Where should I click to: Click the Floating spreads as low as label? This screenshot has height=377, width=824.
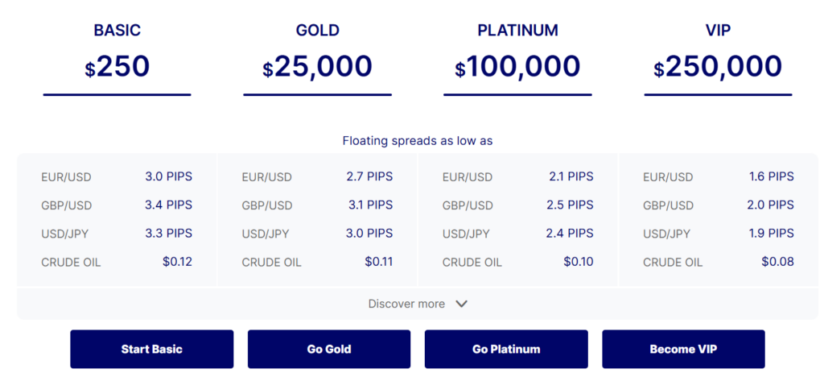point(418,141)
